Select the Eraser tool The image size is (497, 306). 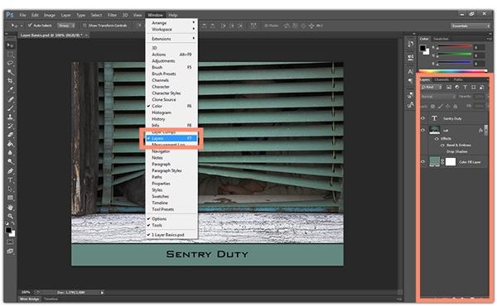tap(10, 135)
